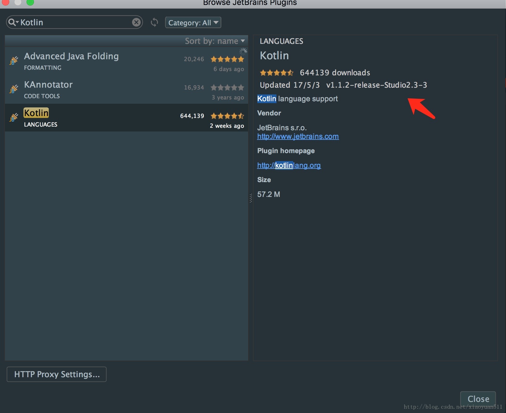This screenshot has height=413, width=506.
Task: Click the 'Kotlin language support' description
Action: 297,99
